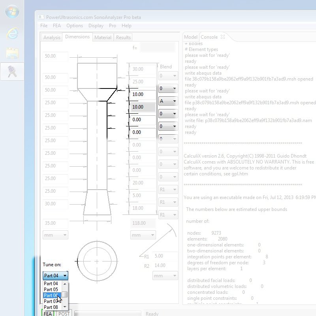
Task: Click the SonoAnalyzer window title icon
Action: pyautogui.click(x=41, y=17)
